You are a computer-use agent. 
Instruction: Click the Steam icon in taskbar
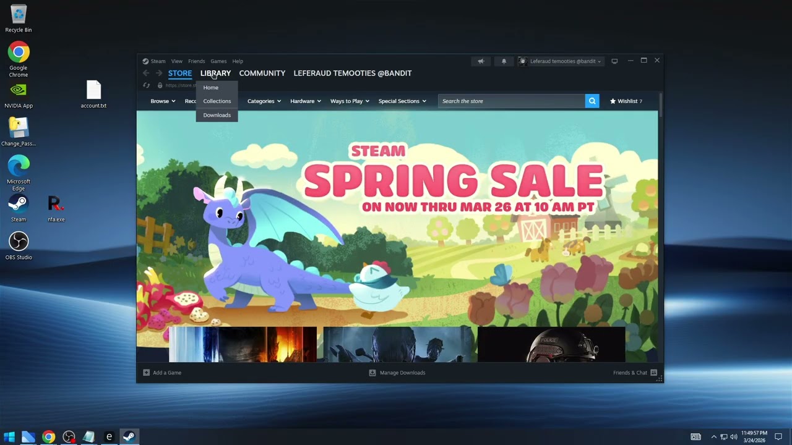tap(129, 437)
